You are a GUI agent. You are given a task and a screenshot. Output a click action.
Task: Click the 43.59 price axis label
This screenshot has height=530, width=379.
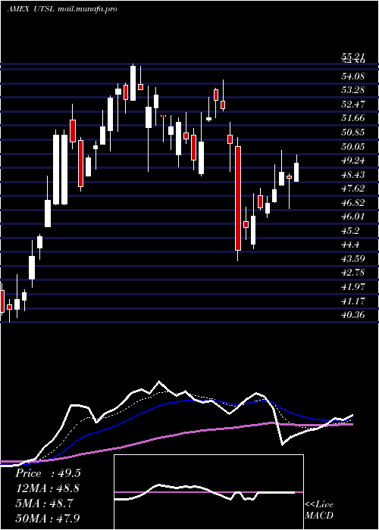click(353, 259)
